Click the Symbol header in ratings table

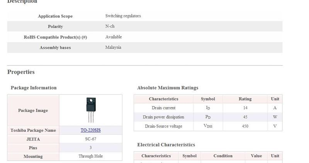[208, 99]
